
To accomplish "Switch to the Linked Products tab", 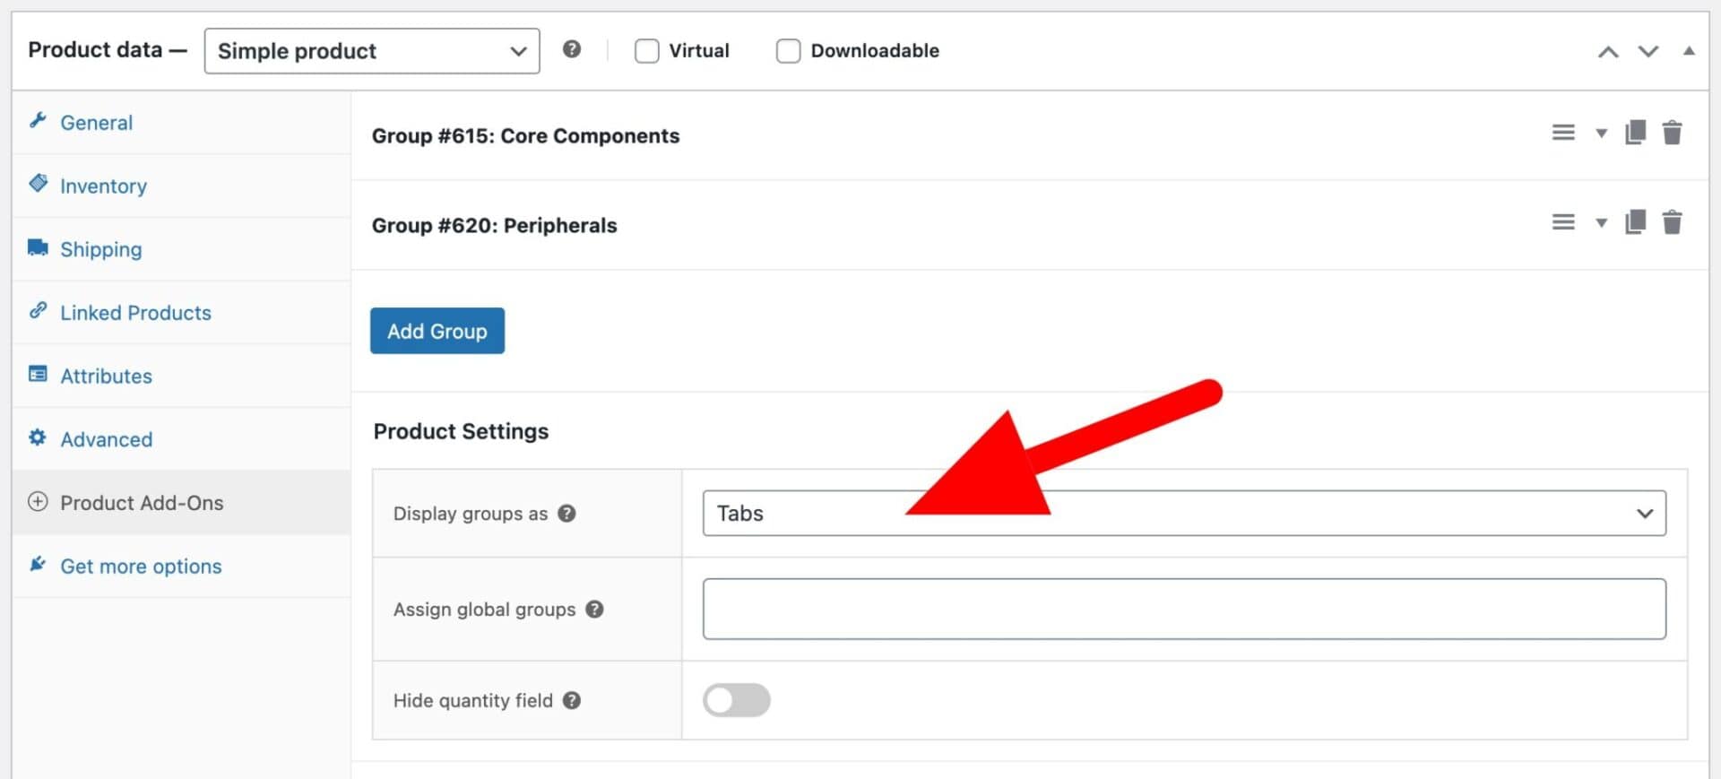I will [x=135, y=313].
